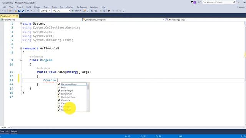246x138 pixels.
Task: Pin the Program.cs tab
Action: pos(14,16)
